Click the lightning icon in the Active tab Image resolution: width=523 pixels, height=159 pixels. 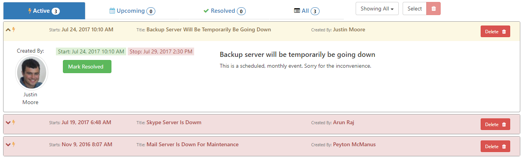point(30,11)
